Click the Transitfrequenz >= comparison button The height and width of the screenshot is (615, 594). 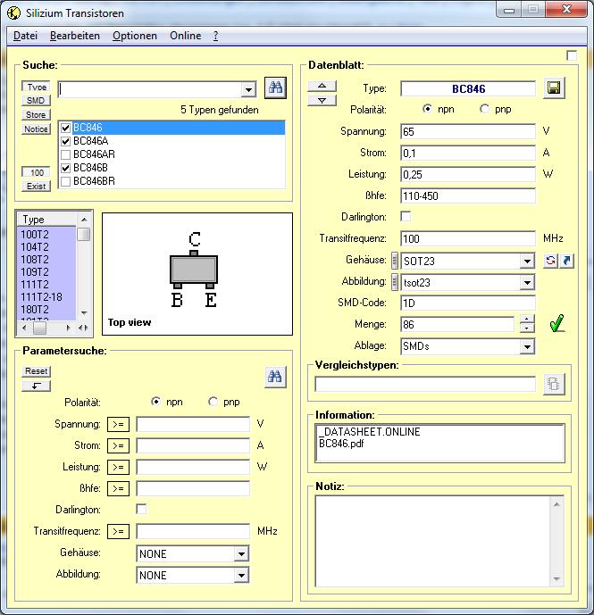click(118, 531)
